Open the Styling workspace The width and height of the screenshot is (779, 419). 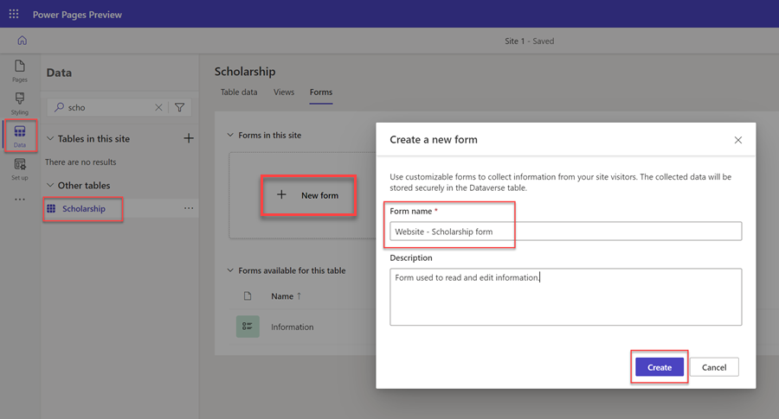click(20, 103)
